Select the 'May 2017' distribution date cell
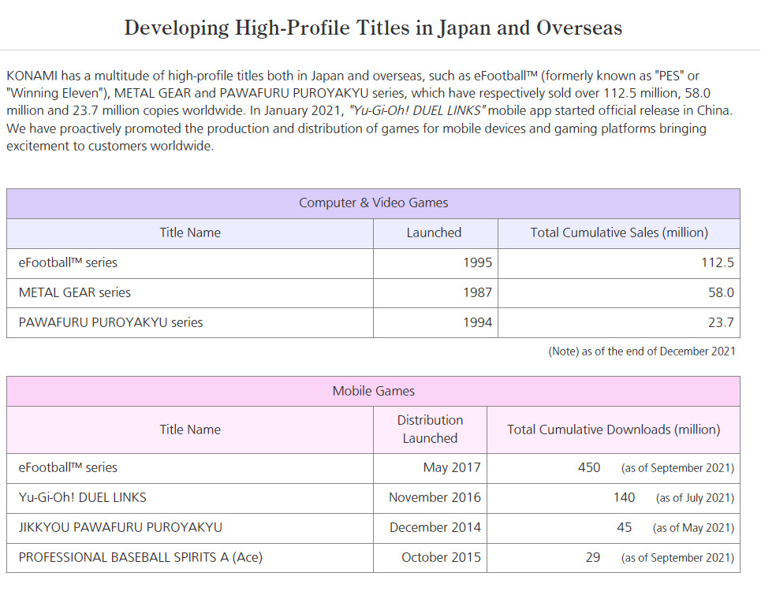This screenshot has height=595, width=776. (451, 467)
